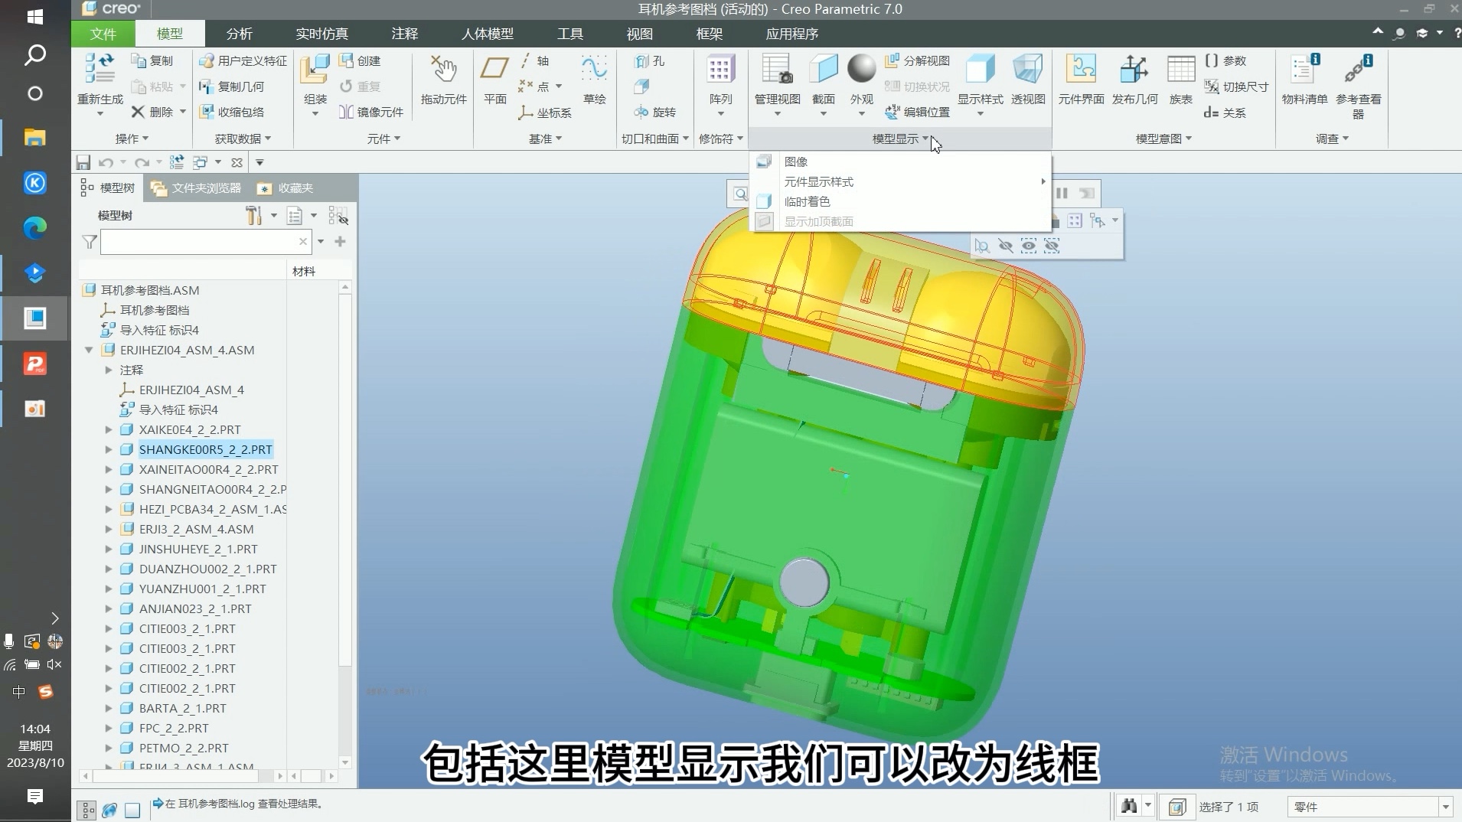The image size is (1462, 822).
Task: Open the File (文件) menu tab
Action: [103, 34]
